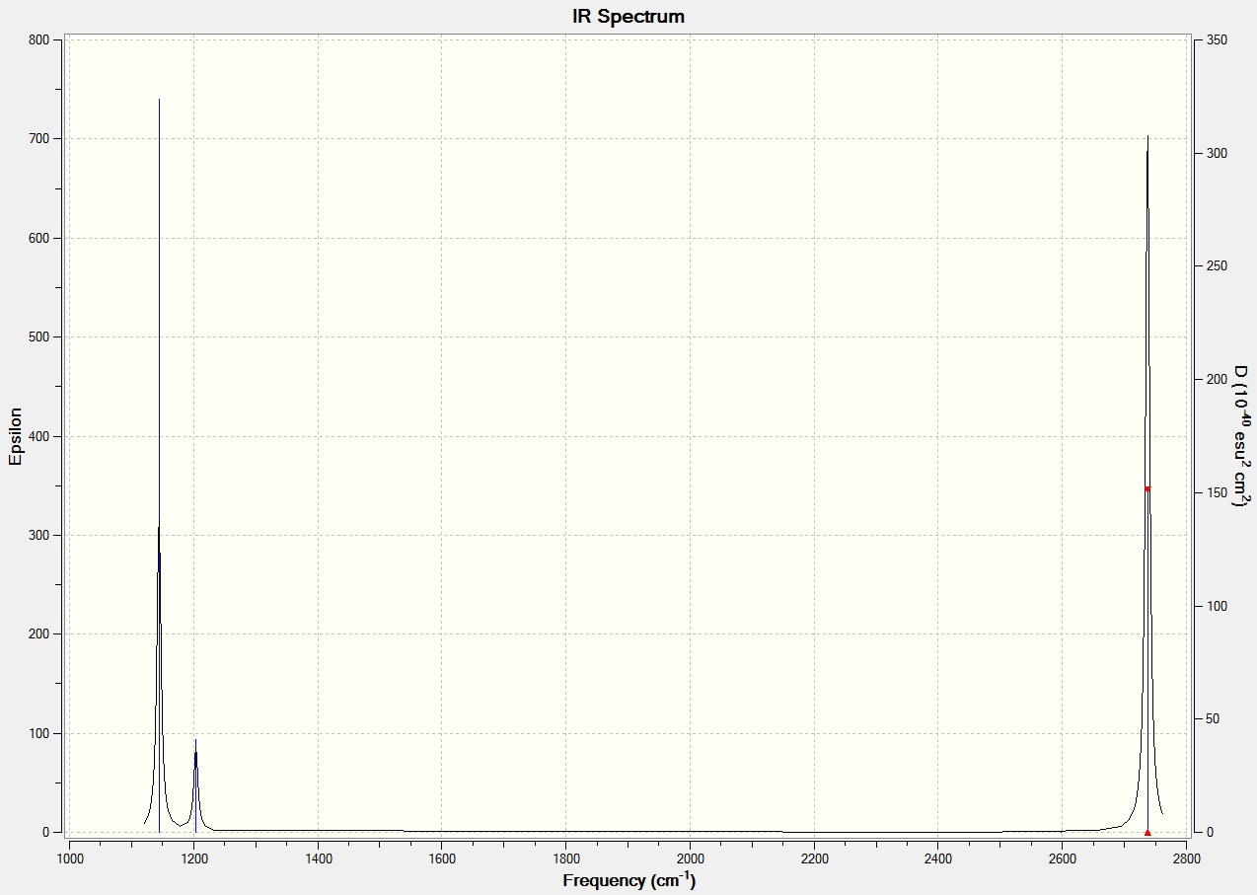Image resolution: width=1257 pixels, height=895 pixels.
Task: Click the "800" tick on Epsilon axis
Action: 39,39
